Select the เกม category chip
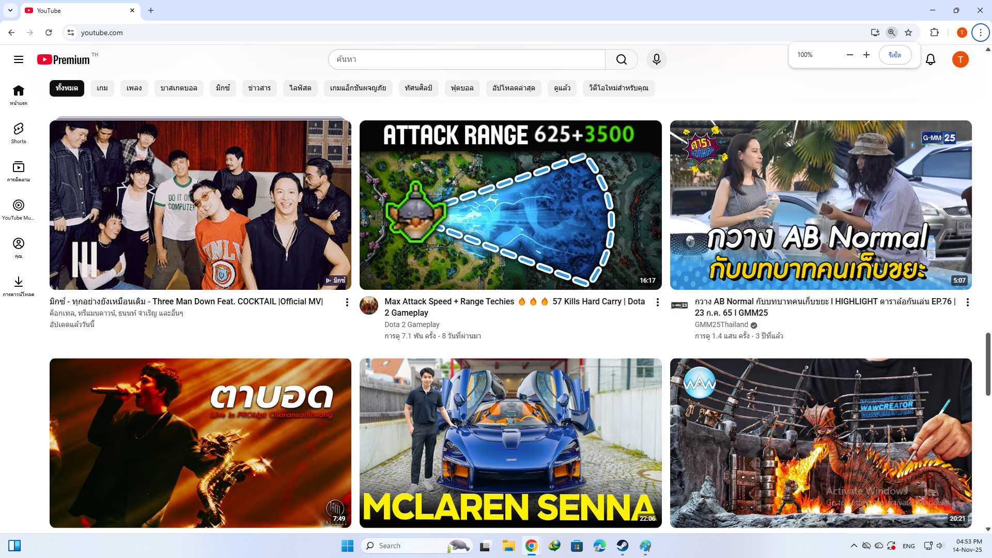 pyautogui.click(x=102, y=88)
